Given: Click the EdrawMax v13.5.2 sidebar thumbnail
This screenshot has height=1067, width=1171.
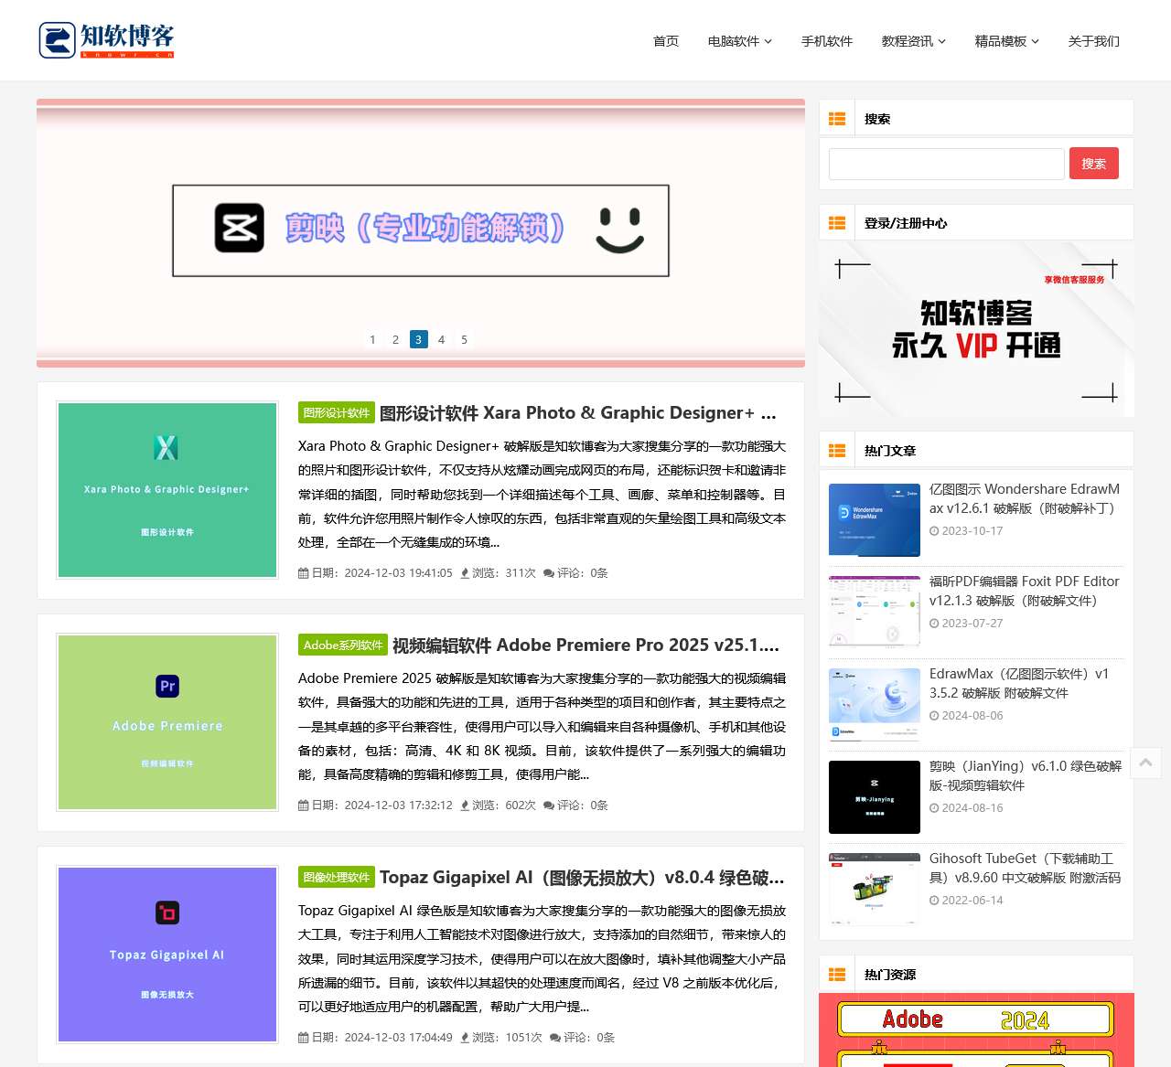Looking at the screenshot, I should [875, 705].
